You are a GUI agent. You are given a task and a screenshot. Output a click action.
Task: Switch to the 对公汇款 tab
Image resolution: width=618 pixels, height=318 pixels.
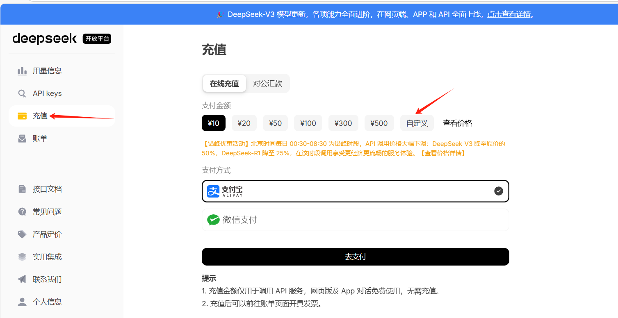(x=267, y=84)
